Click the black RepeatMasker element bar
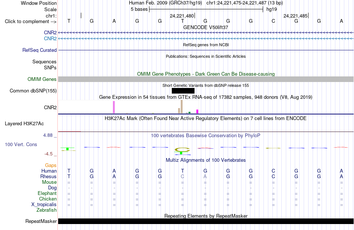 (x=206, y=221)
